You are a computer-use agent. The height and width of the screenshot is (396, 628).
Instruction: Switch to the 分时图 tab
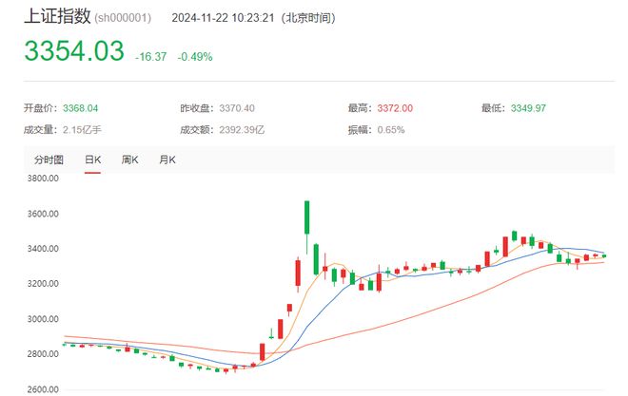point(49,160)
